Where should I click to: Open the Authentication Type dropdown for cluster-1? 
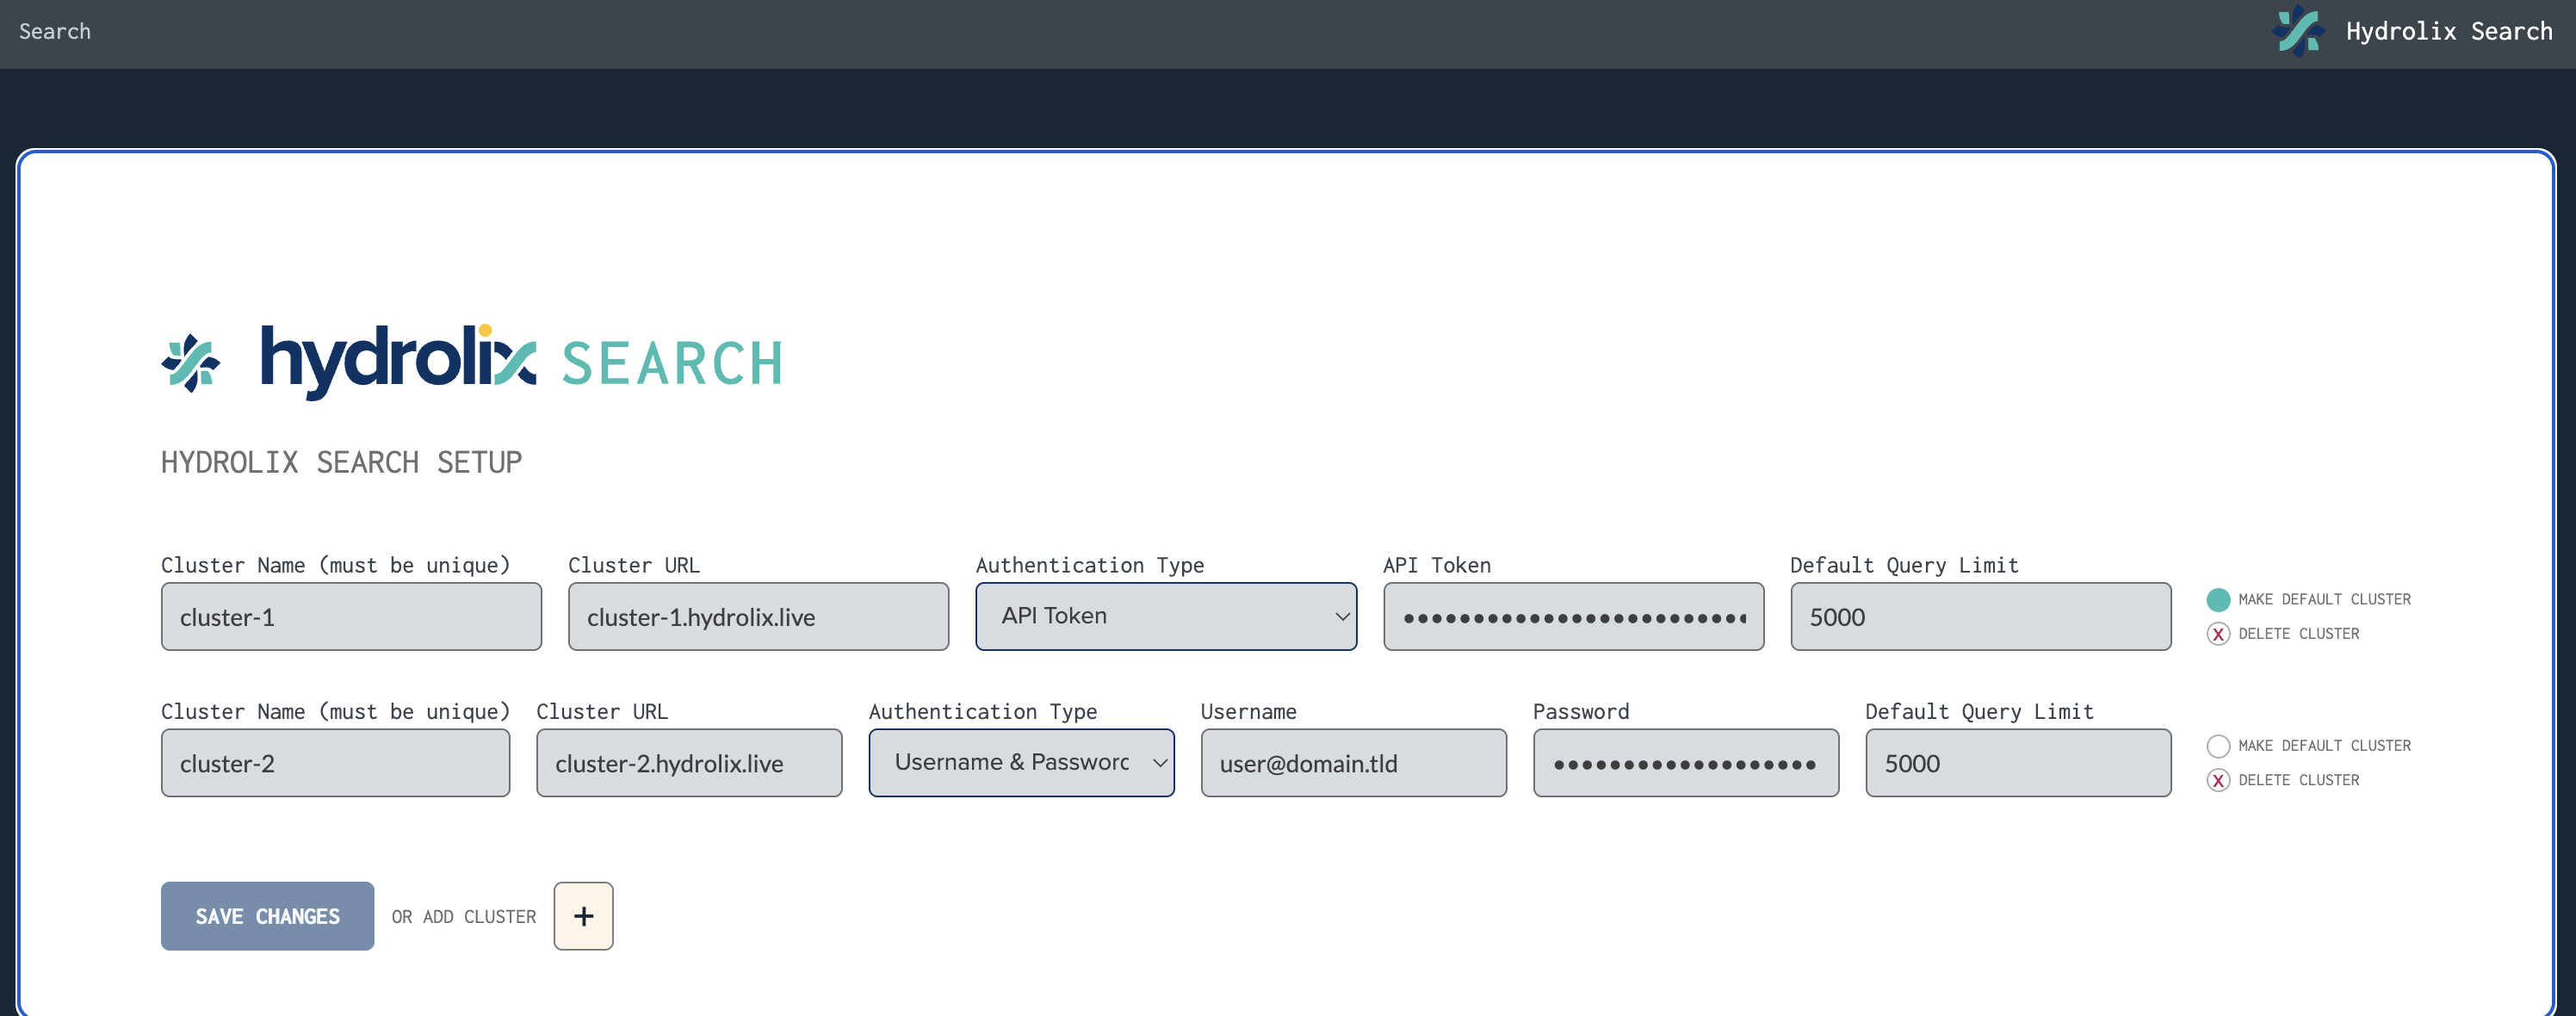(x=1165, y=616)
